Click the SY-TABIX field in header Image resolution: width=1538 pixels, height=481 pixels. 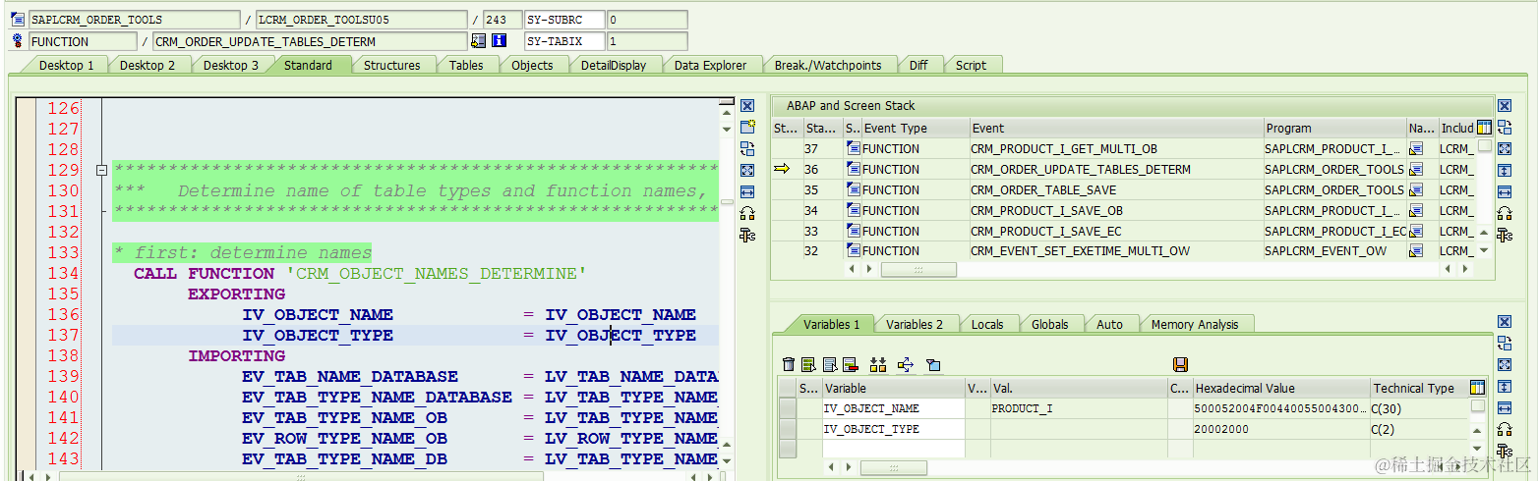[564, 41]
